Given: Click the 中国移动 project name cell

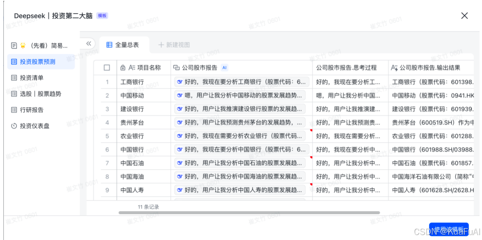Looking at the screenshot, I should pos(144,95).
